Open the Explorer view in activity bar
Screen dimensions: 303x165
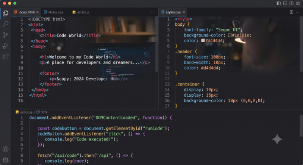tap(6, 13)
